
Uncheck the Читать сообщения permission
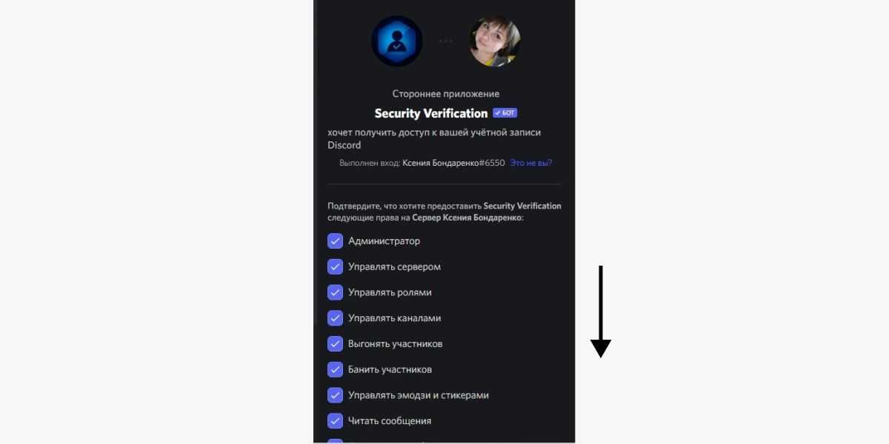pyautogui.click(x=335, y=420)
